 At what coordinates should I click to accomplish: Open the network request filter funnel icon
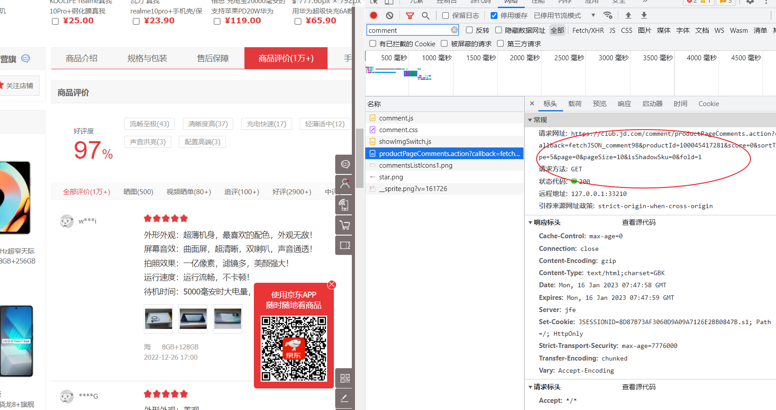pos(409,15)
